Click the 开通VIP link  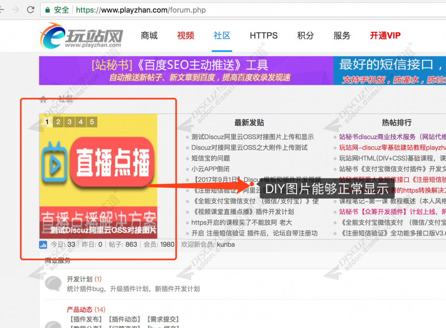point(385,35)
